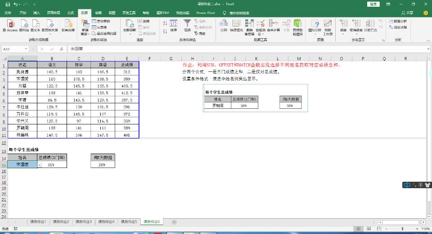
Task: Toggle the 筛选 filter funnel
Action: pyautogui.click(x=187, y=26)
